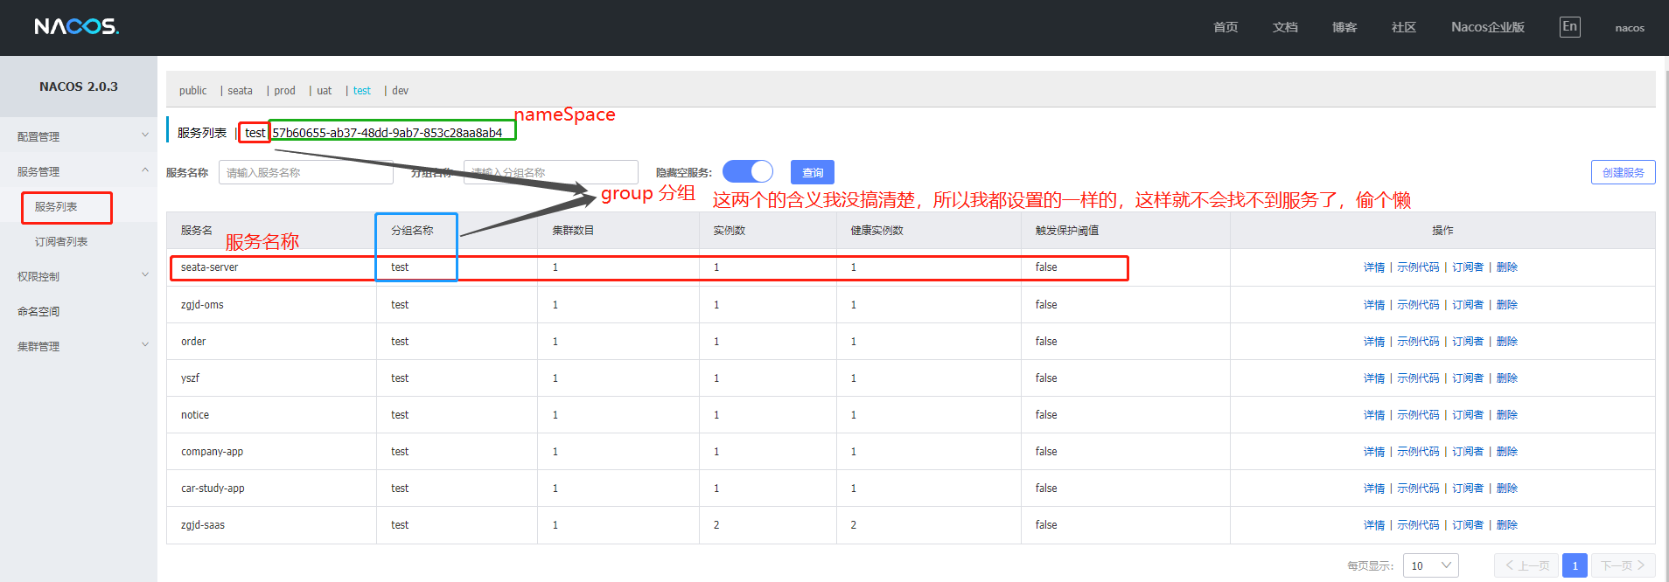1669x582 pixels.
Task: Click the 查询 search button
Action: click(x=813, y=172)
